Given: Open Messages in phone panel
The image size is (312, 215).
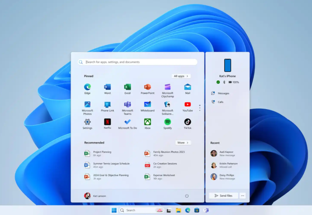Looking at the screenshot, I should pos(220,93).
